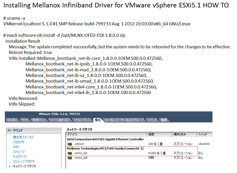Open the プロセッサ hardware link
This screenshot has height=173, width=237.
[18, 142]
